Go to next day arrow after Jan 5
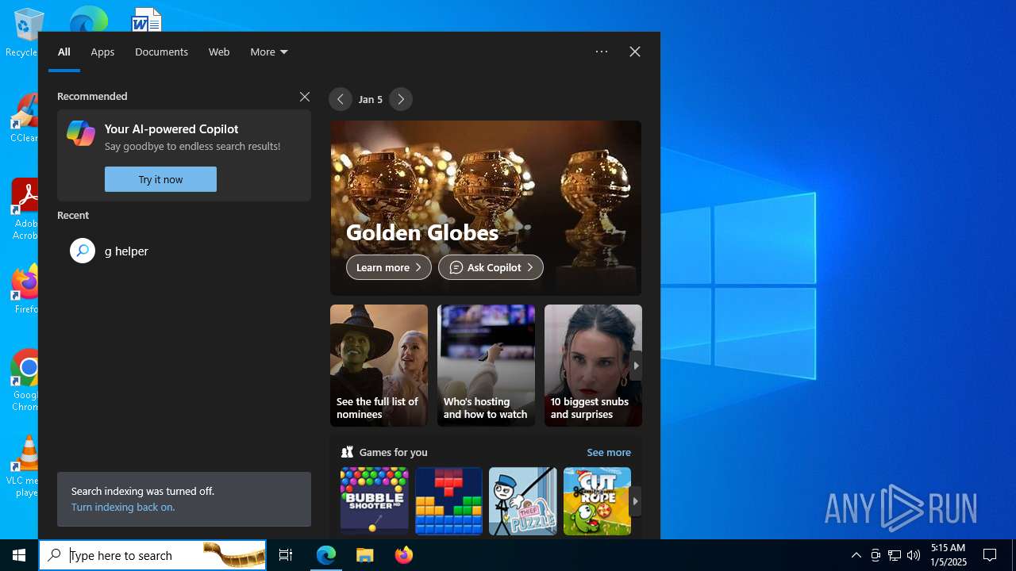This screenshot has height=571, width=1016. coord(401,99)
